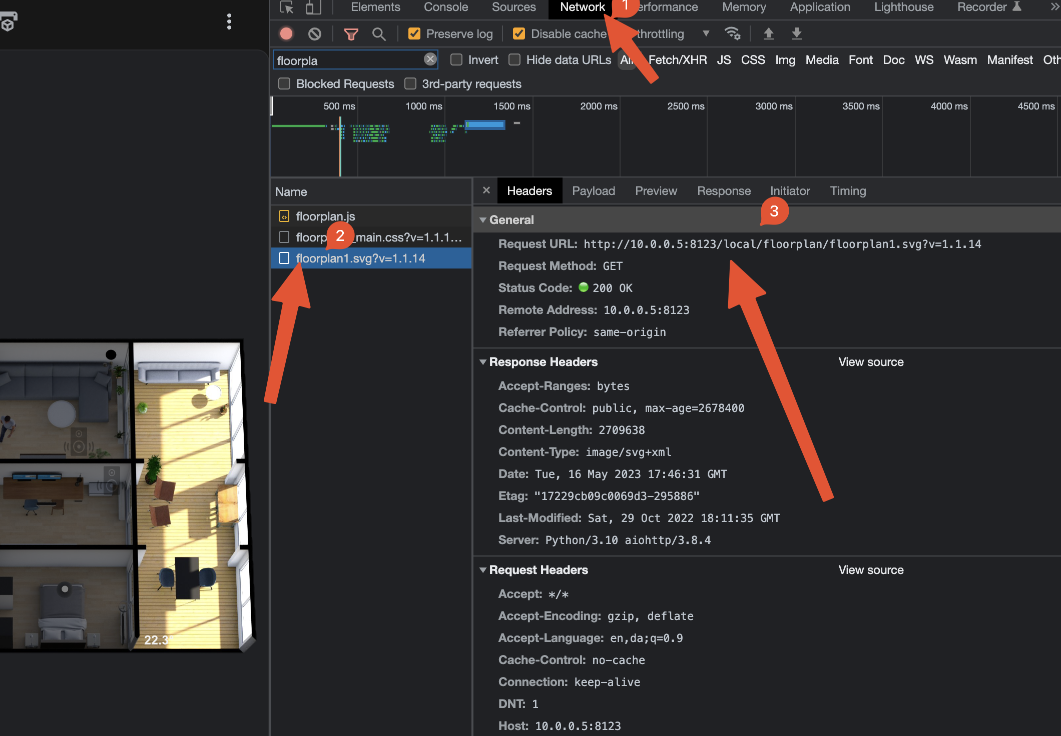Clear the floorpla filter text with X

click(x=430, y=59)
